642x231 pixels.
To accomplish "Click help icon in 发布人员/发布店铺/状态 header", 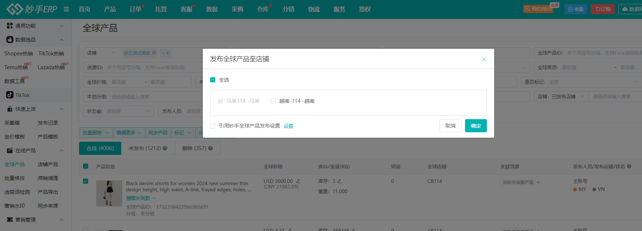I will 629,167.
